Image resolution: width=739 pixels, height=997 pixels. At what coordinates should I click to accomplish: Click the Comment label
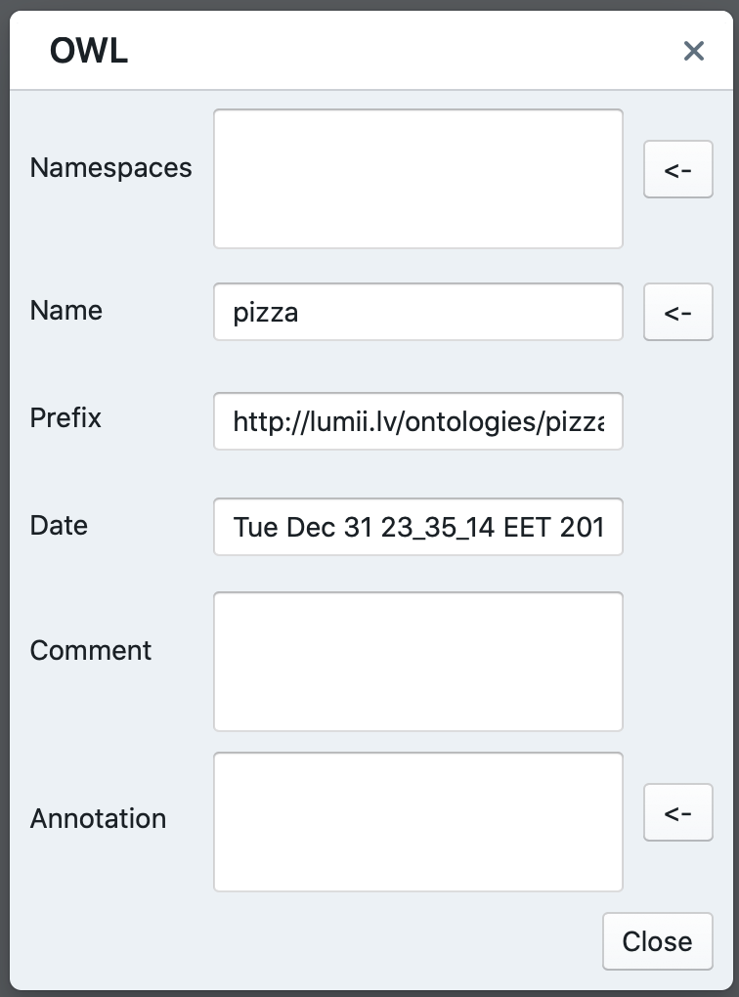coord(90,650)
